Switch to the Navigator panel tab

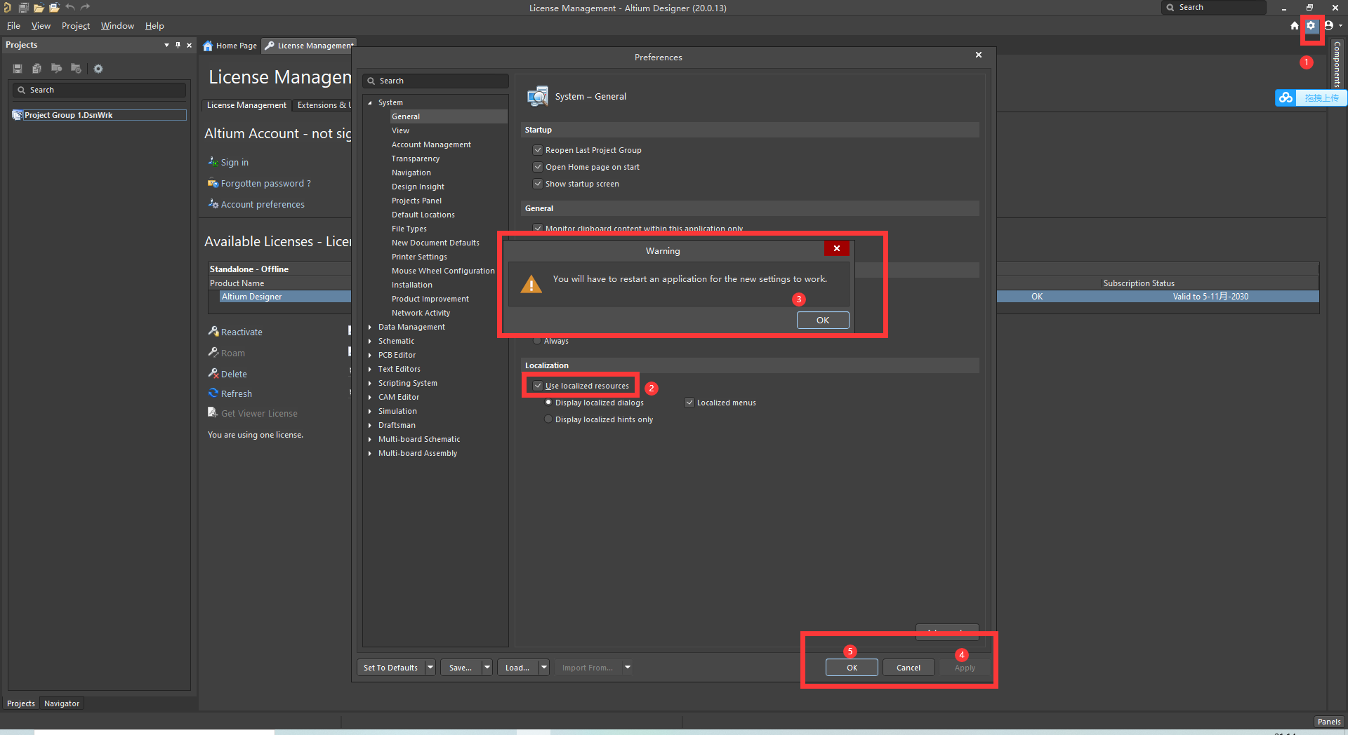[62, 703]
